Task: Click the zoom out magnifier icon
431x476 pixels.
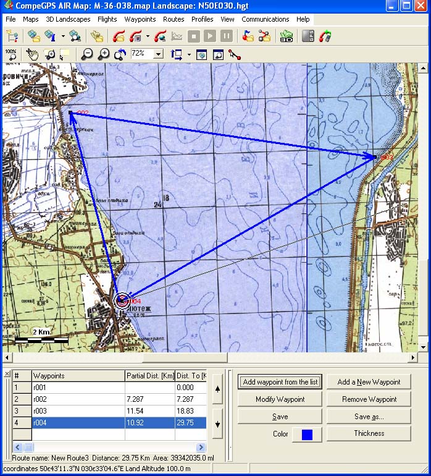Action: (x=87, y=54)
